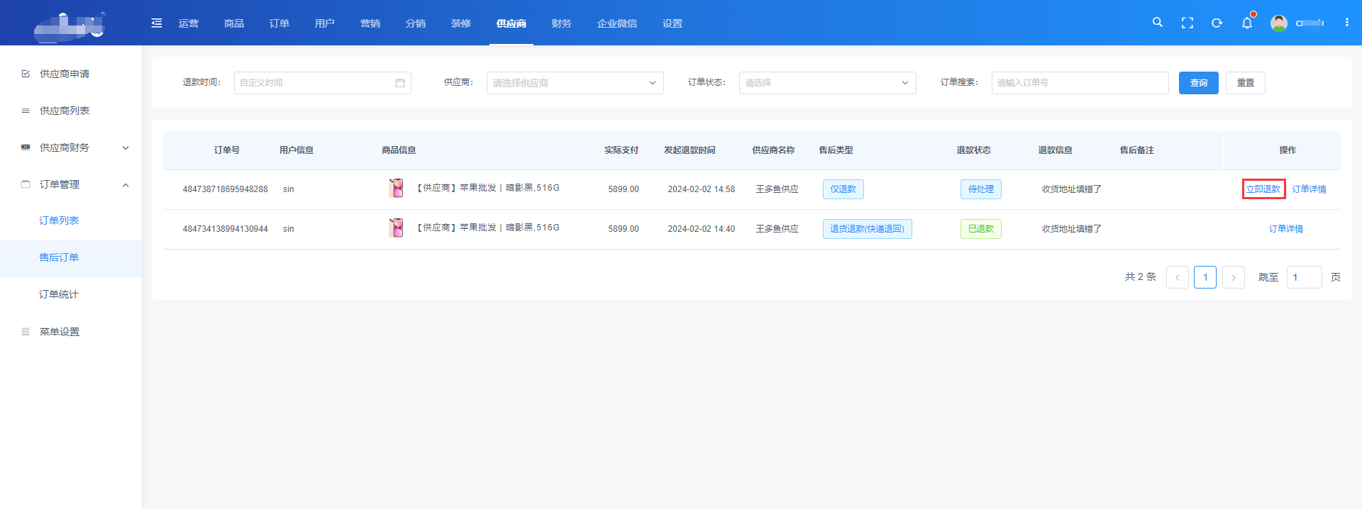The height and width of the screenshot is (509, 1362).
Task: Open the notifications bell
Action: click(x=1247, y=23)
